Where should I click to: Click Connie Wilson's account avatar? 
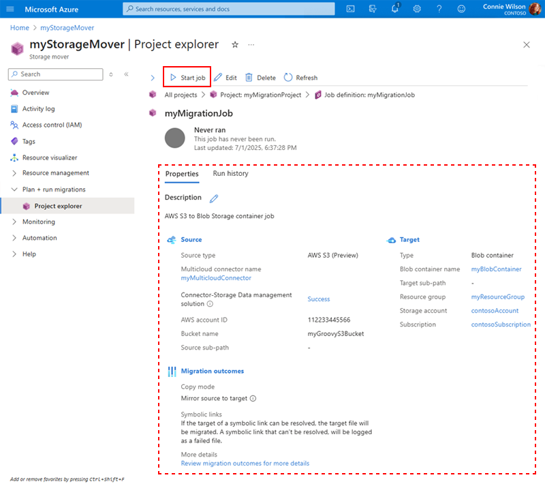(535, 9)
